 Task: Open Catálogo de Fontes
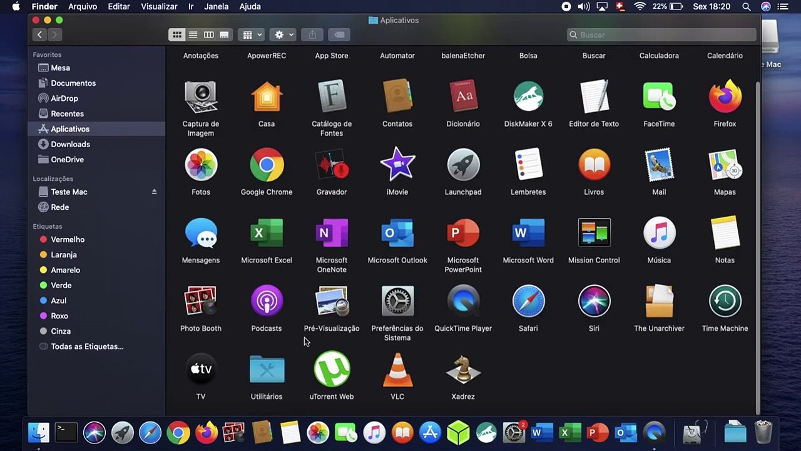[332, 97]
